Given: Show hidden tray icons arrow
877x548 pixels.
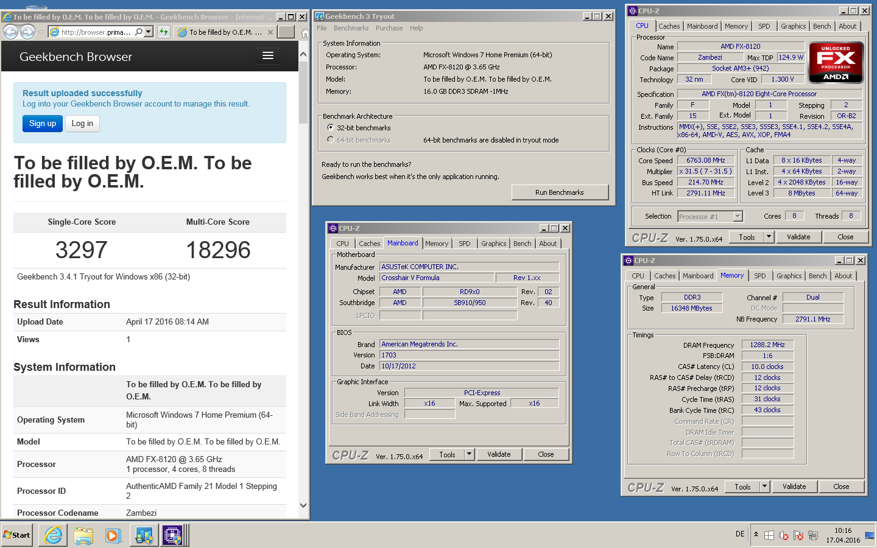Looking at the screenshot, I should pyautogui.click(x=756, y=535).
